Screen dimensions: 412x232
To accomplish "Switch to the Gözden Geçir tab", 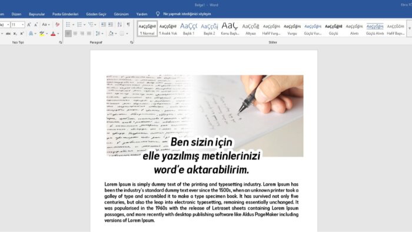I will (x=96, y=14).
